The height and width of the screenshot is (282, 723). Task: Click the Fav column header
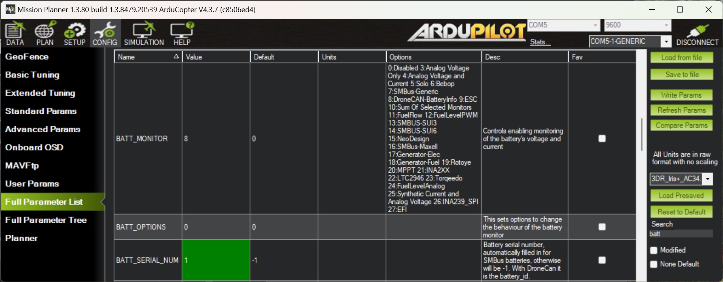point(602,57)
